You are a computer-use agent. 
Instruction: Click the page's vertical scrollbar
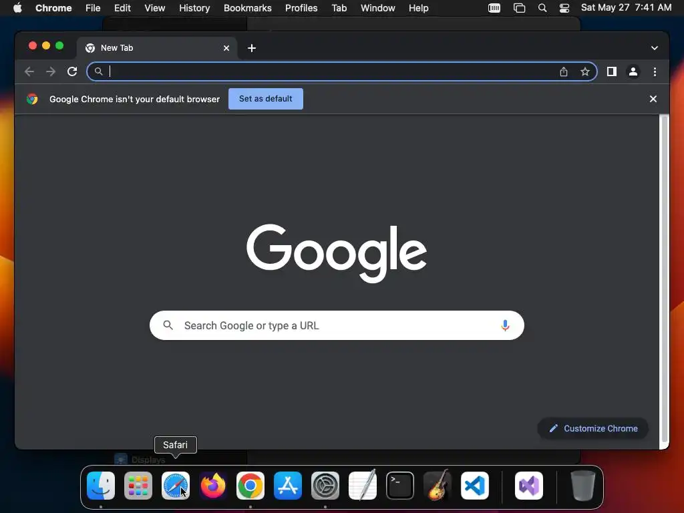(x=665, y=279)
